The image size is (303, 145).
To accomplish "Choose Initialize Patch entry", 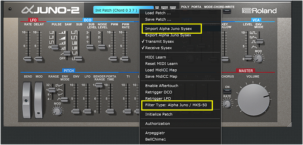I will pos(159,114).
